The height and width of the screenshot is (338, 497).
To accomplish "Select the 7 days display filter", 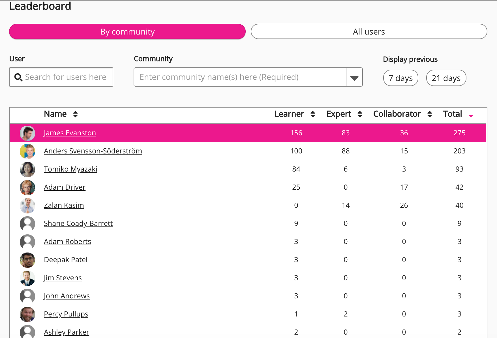I will [x=400, y=78].
